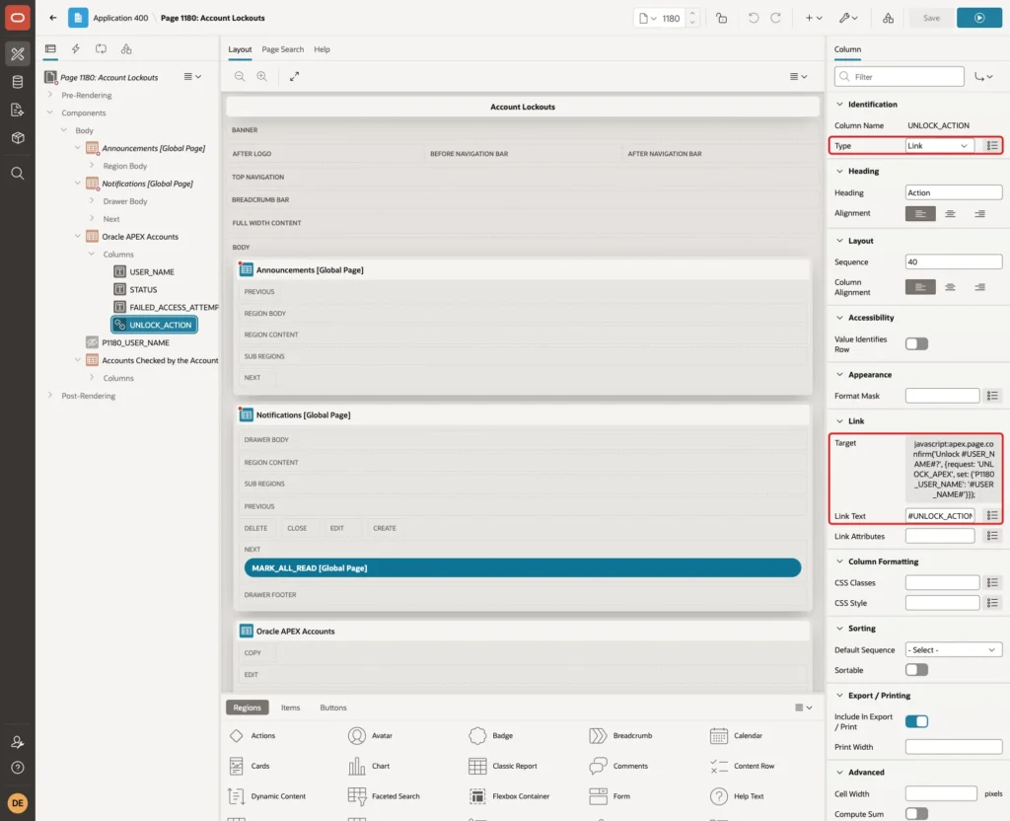The width and height of the screenshot is (1010, 821).
Task: Open the Gallery cube icon in sidebar
Action: (18, 137)
